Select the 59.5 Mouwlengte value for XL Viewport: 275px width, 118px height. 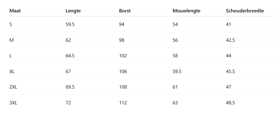point(177,72)
